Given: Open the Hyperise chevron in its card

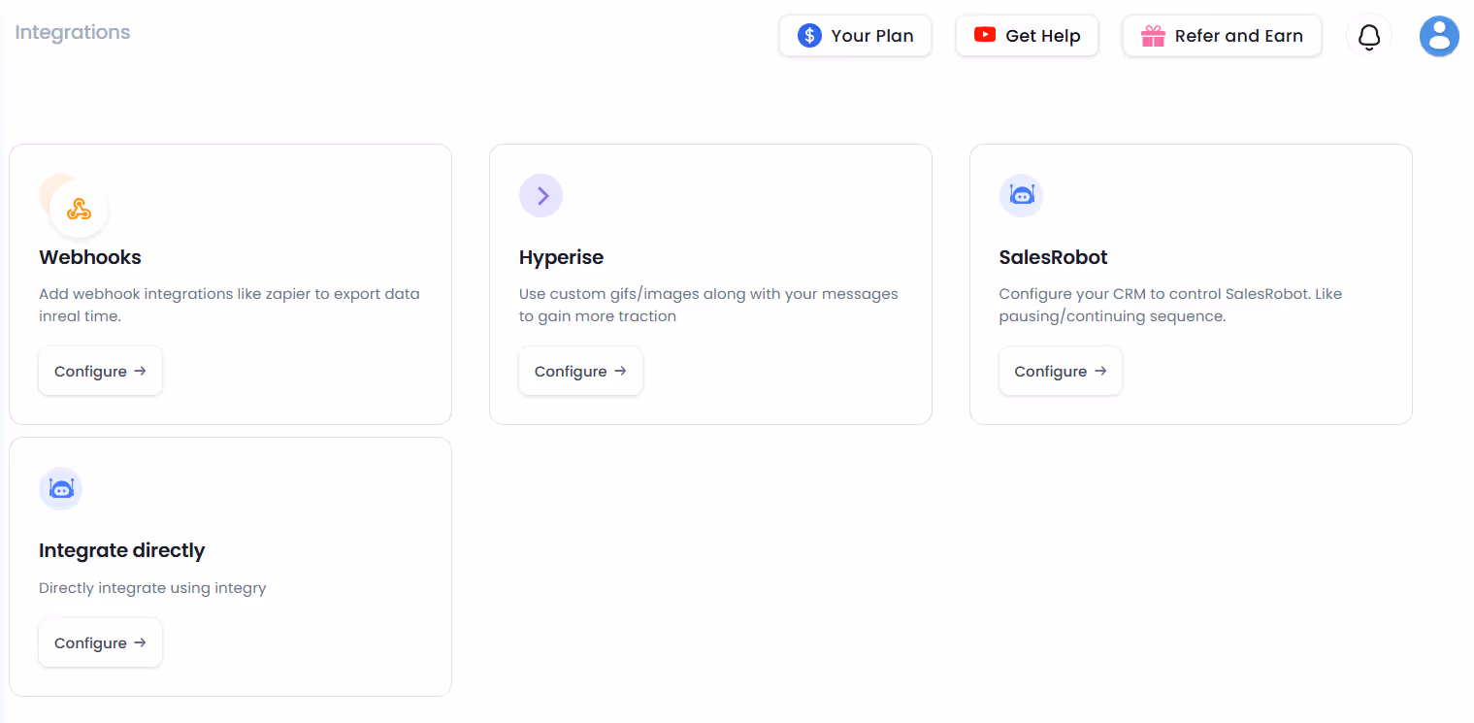Looking at the screenshot, I should [540, 195].
